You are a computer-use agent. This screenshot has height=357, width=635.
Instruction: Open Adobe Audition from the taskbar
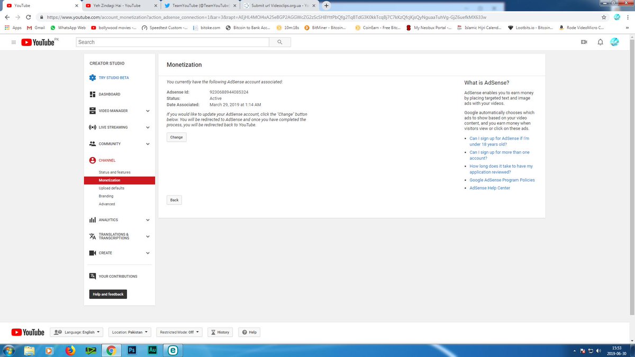pyautogui.click(x=152, y=350)
